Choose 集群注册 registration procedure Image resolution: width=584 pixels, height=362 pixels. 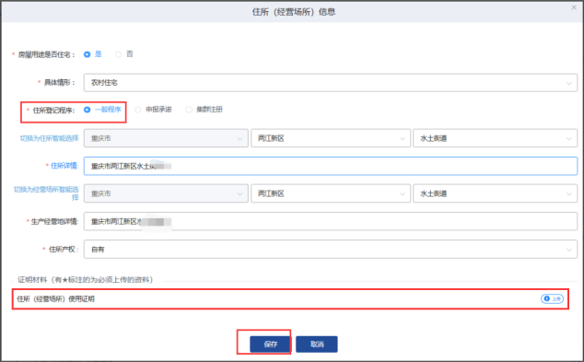(204, 110)
